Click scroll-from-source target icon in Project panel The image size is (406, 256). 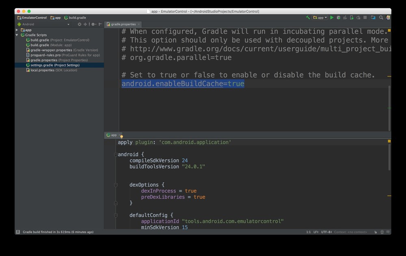coord(80,24)
